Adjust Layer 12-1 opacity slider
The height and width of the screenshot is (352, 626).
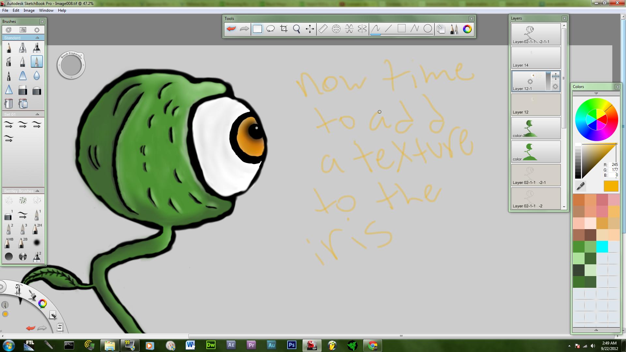[548, 81]
